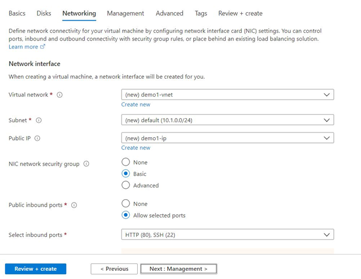Screen dimensions: 361x279
Task: Click the Review + create button
Action: (x=36, y=269)
